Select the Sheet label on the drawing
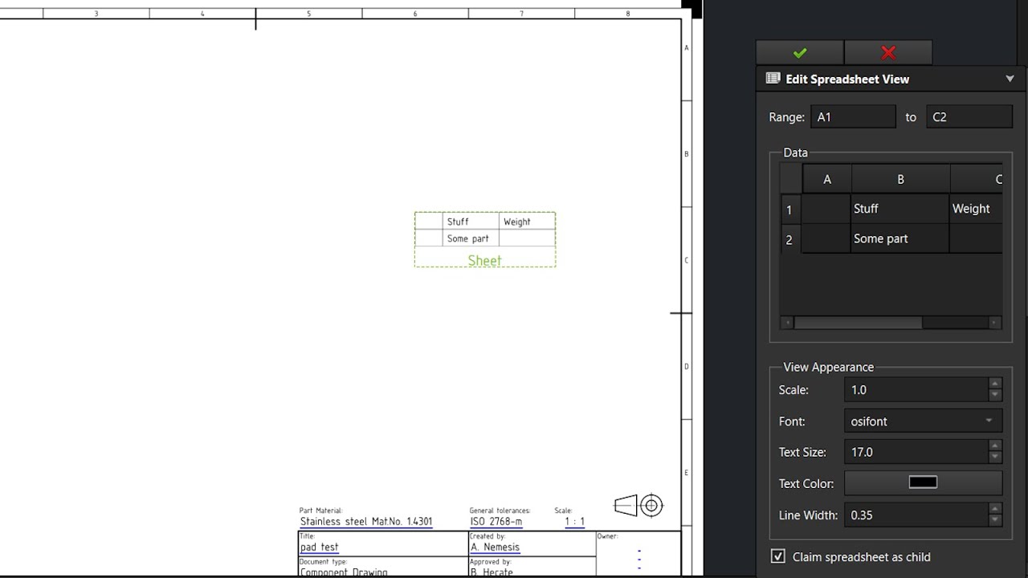Viewport: 1028px width, 578px height. (x=484, y=260)
